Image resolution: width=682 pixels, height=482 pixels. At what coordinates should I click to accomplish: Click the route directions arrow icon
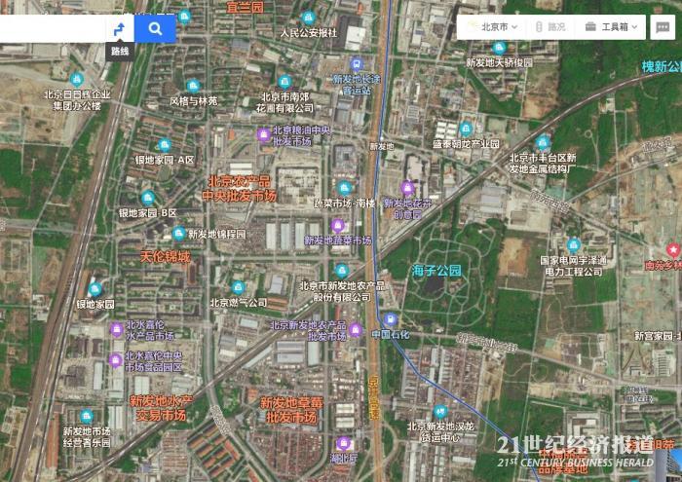pyautogui.click(x=119, y=29)
